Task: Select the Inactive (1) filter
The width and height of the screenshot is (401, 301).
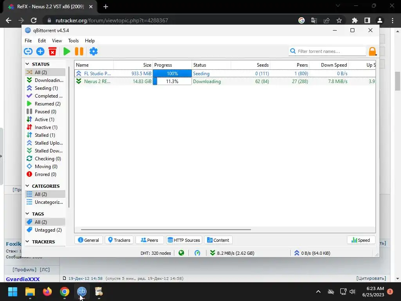Action: 45,127
